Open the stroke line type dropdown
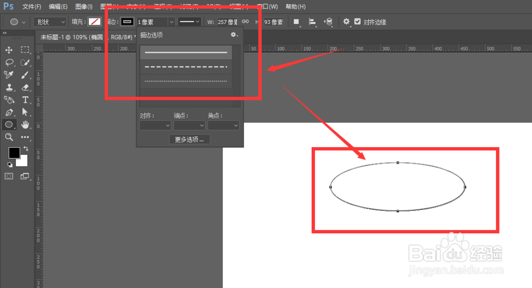Screen dimensions: 532x288 click(189, 22)
